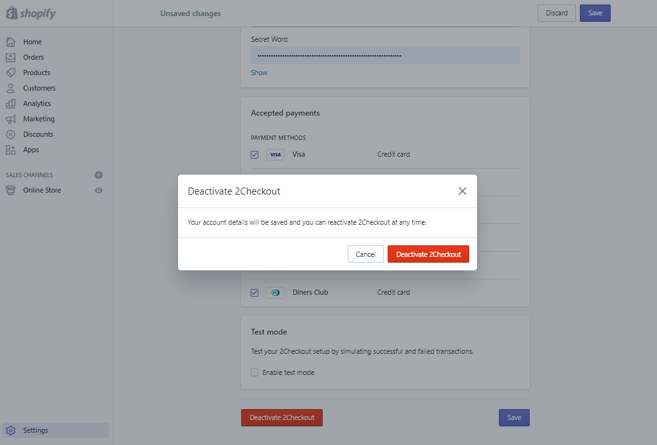Click the Shopify logo
The height and width of the screenshot is (445, 657).
click(x=31, y=13)
